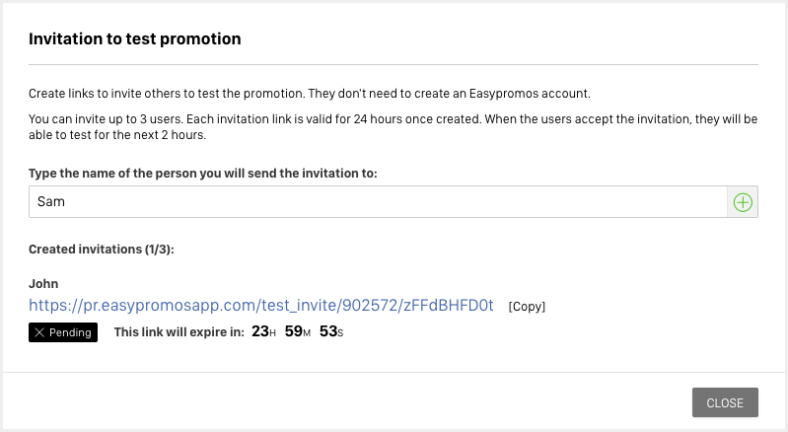Click the paragraph about inviting 3 users
788x432 pixels.
click(393, 127)
